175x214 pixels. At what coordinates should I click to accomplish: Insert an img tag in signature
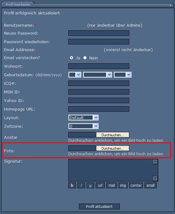click(123, 186)
